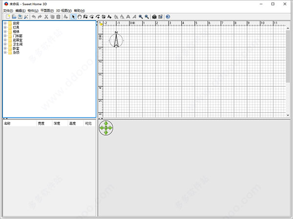The image size is (293, 219).
Task: Add furniture to home icon
Action: [65, 17]
